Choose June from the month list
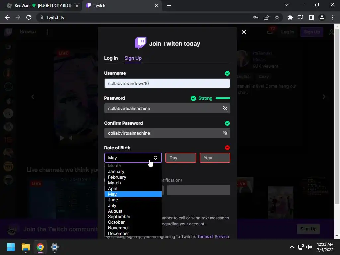 (x=133, y=200)
